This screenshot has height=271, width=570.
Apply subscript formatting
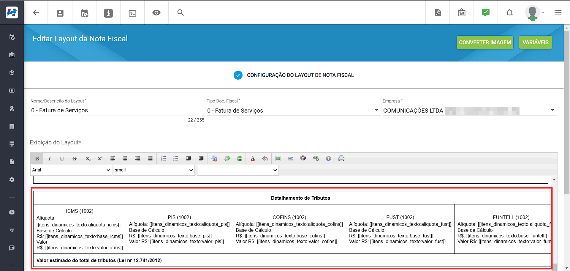coord(88,159)
